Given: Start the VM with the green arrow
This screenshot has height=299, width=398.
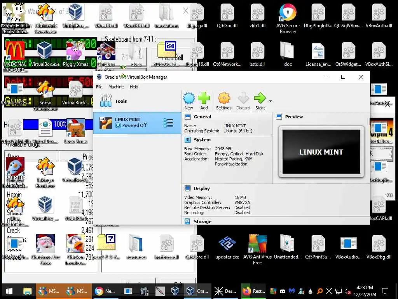Looking at the screenshot, I should coord(260,101).
